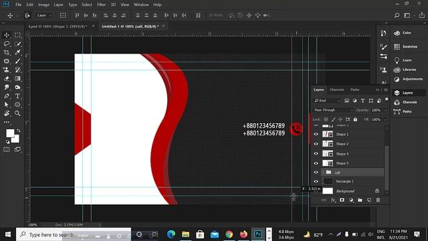Click the Share icon at top right
The image size is (428, 241).
click(422, 15)
